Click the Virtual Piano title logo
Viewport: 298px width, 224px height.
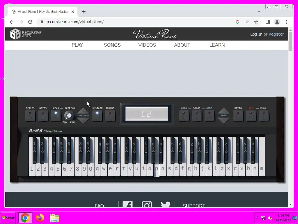click(x=155, y=34)
